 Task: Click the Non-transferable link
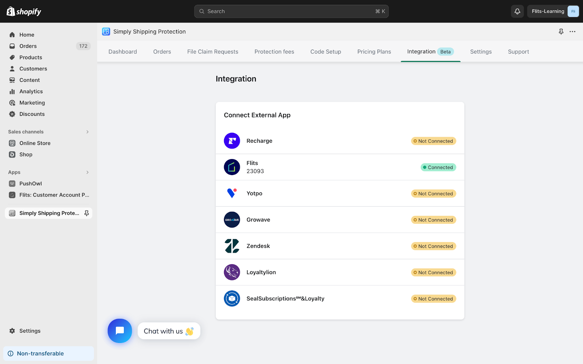pyautogui.click(x=40, y=353)
